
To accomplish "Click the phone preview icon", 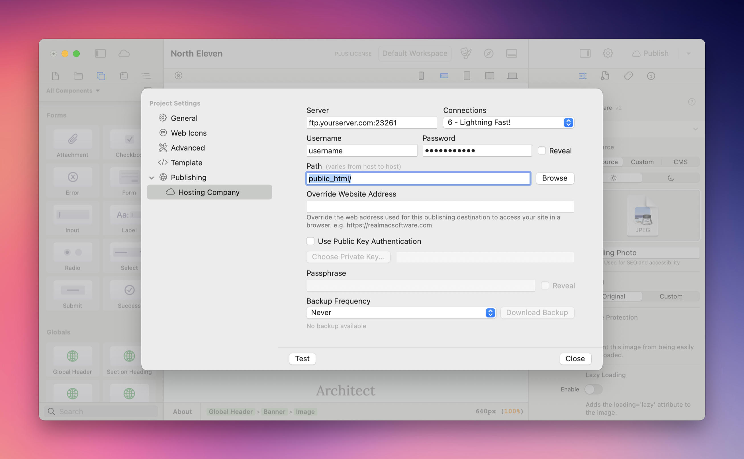I will pos(421,76).
